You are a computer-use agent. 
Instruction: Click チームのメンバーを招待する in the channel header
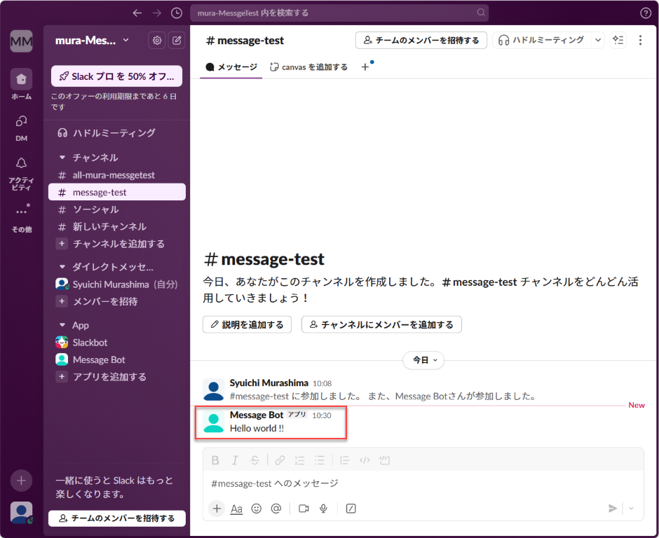point(421,41)
